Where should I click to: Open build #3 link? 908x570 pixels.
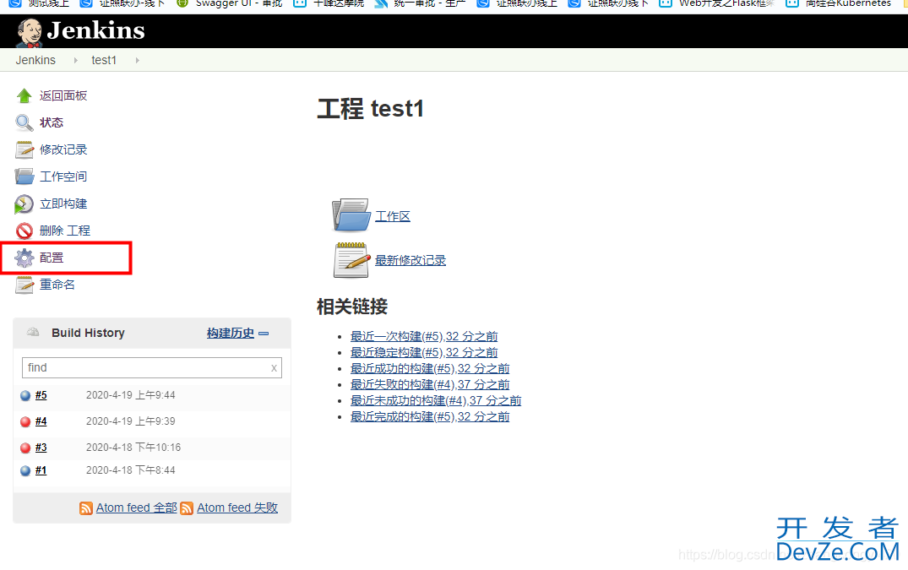(x=41, y=448)
